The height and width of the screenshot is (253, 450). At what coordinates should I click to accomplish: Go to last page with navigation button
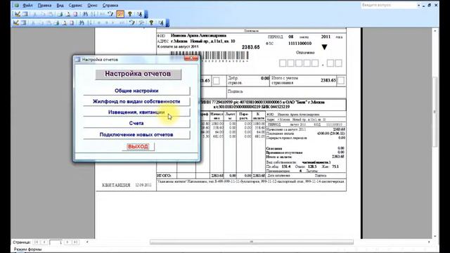point(75,242)
